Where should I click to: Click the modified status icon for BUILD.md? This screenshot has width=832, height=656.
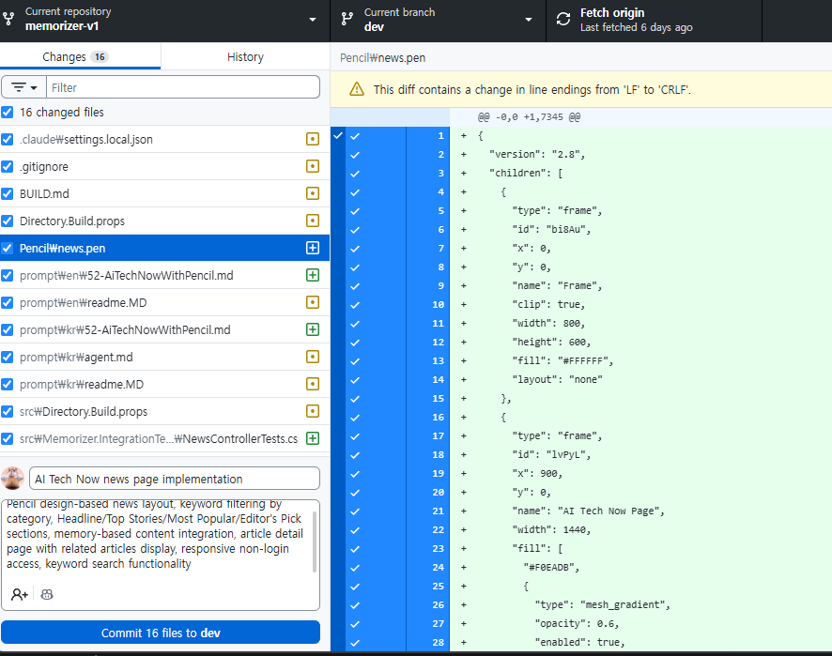(313, 194)
